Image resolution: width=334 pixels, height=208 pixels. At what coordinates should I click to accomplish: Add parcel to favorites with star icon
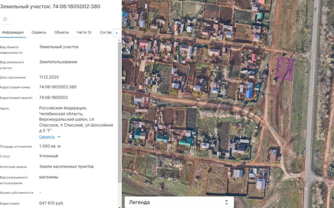5,19
